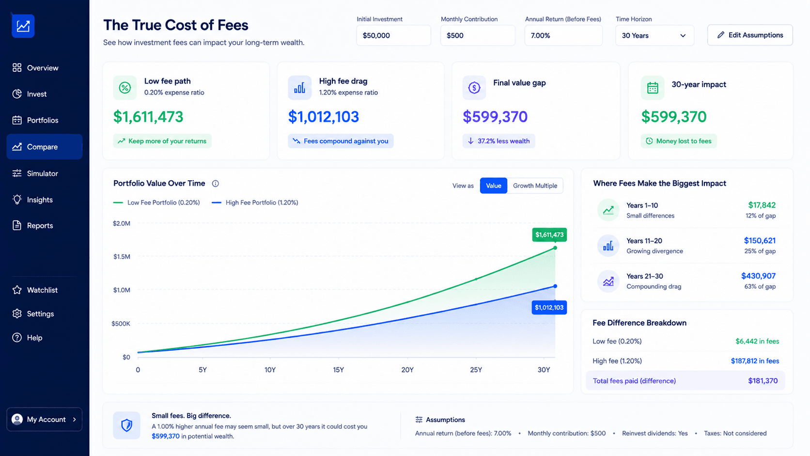Click the Watchlist star icon

tap(17, 290)
